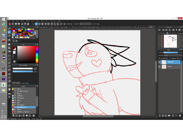Choose the parallel lines snap icon
This screenshot has height=137, width=183.
click(x=39, y=24)
